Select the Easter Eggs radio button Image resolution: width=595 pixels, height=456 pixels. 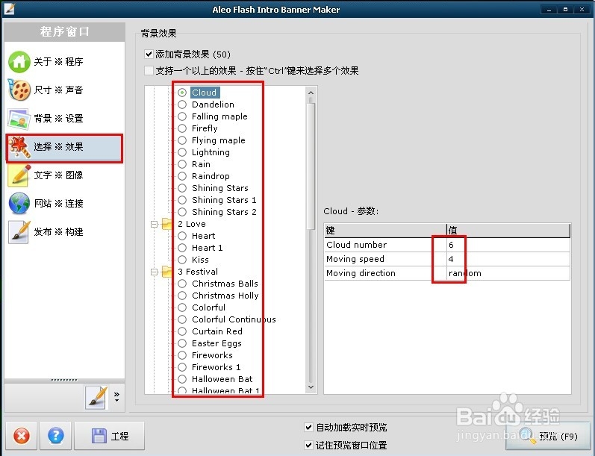click(x=182, y=343)
